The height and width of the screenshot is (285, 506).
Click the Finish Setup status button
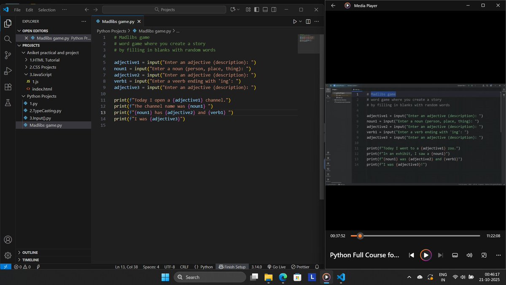point(232,267)
